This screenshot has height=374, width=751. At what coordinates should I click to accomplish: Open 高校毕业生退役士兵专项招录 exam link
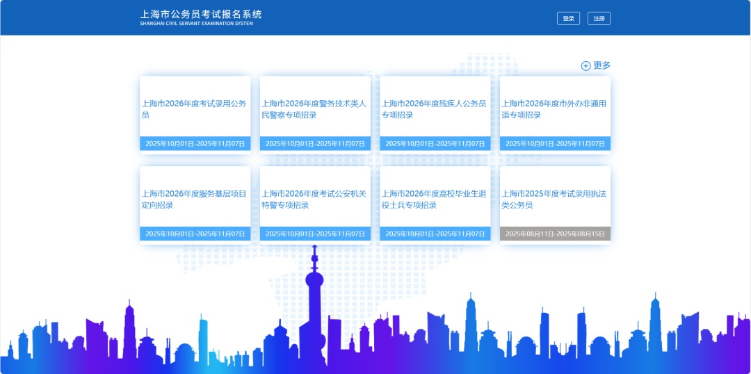[x=435, y=200]
